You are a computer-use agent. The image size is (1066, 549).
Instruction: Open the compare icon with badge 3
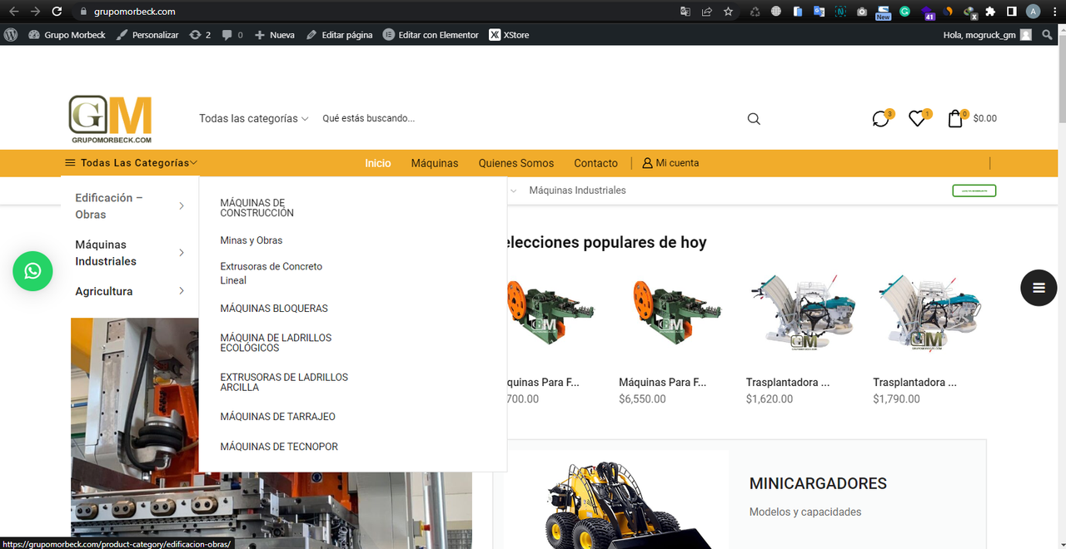click(x=881, y=119)
